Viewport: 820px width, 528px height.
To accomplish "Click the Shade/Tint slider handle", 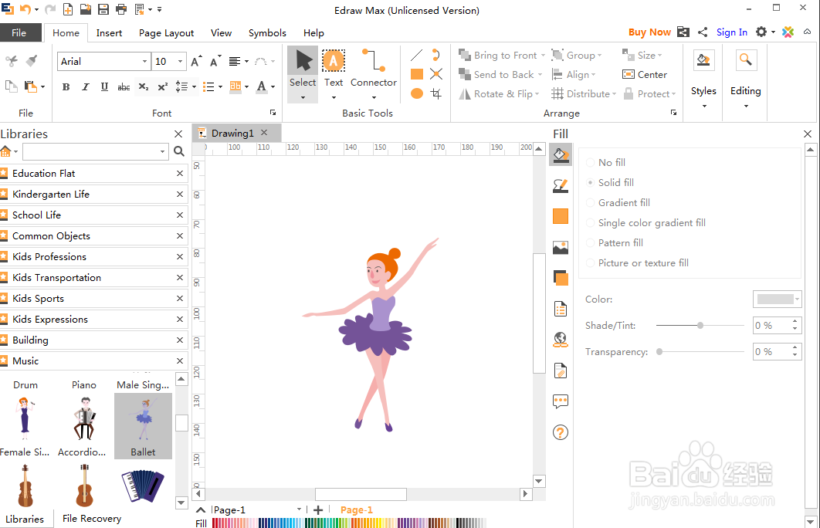I will (x=700, y=326).
